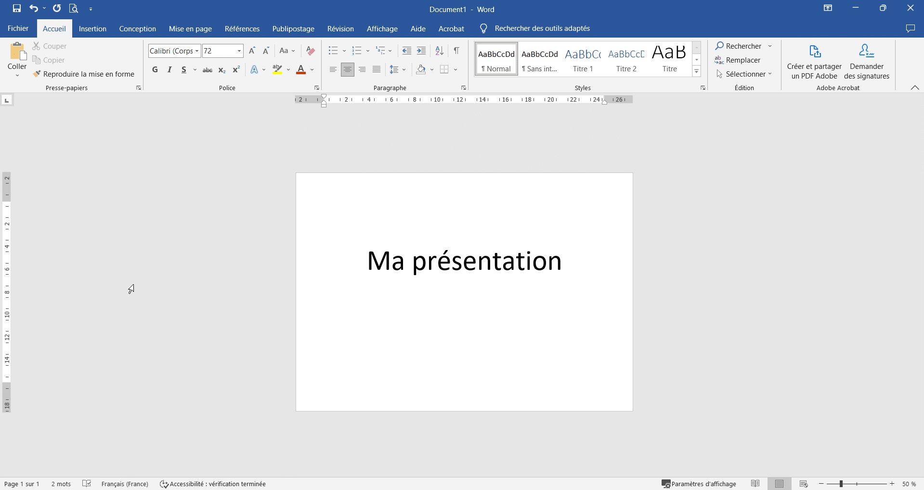Image resolution: width=924 pixels, height=490 pixels.
Task: Open the font name dropdown Calibri
Action: tap(197, 51)
